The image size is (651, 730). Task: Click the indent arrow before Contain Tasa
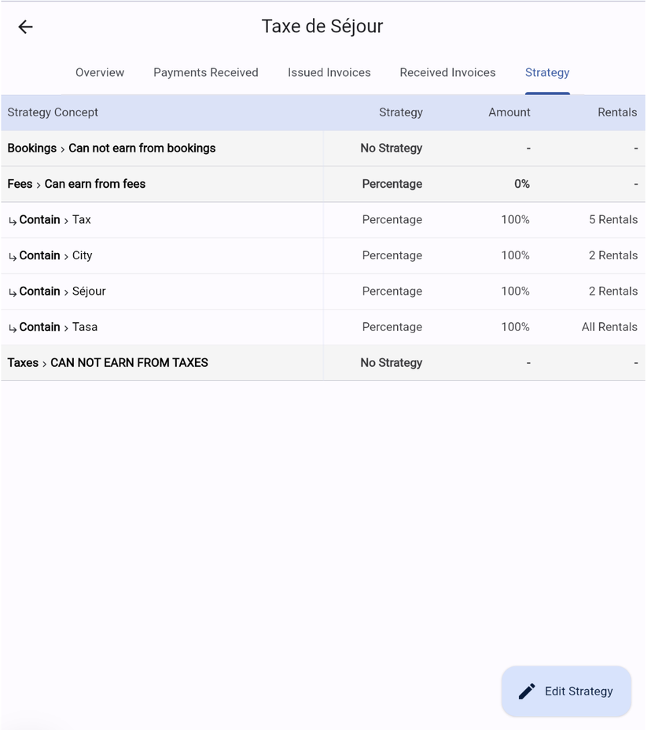point(11,327)
